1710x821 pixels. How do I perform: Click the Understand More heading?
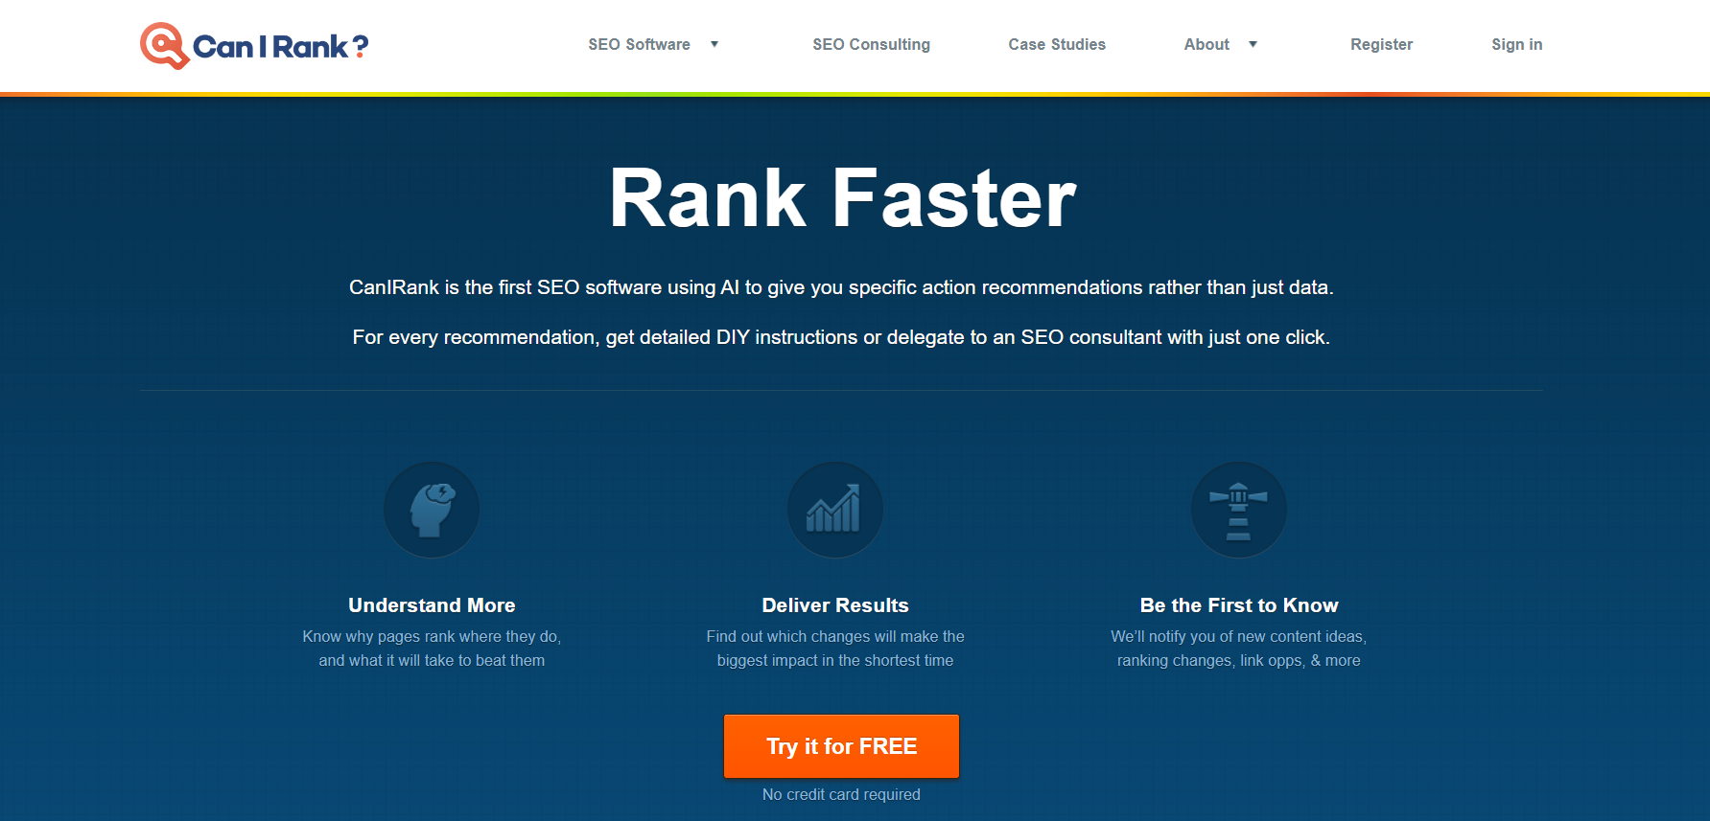click(x=432, y=605)
